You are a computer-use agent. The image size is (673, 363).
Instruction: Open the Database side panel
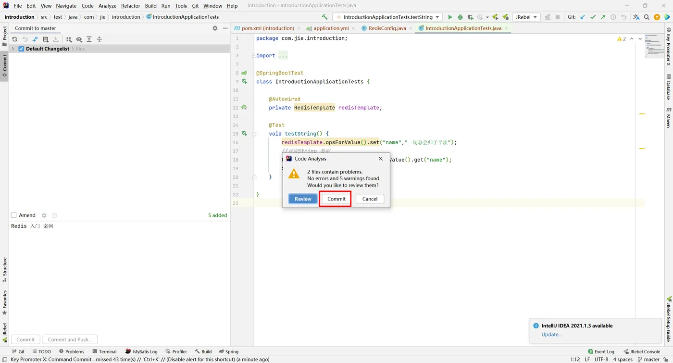[668, 87]
